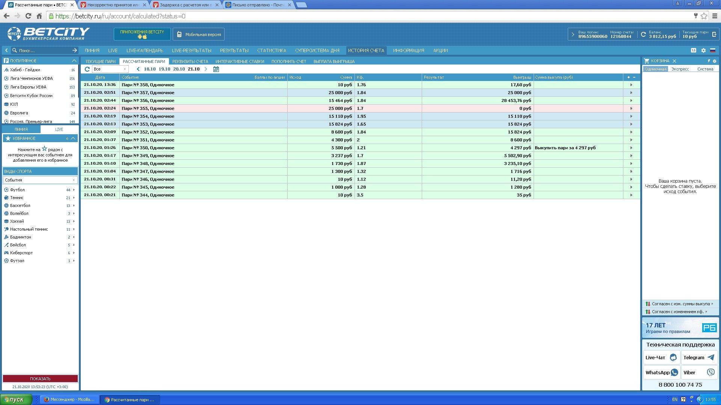Screen dimensions: 721x405
Task: Open the Результаты menu item
Action: [x=234, y=50]
